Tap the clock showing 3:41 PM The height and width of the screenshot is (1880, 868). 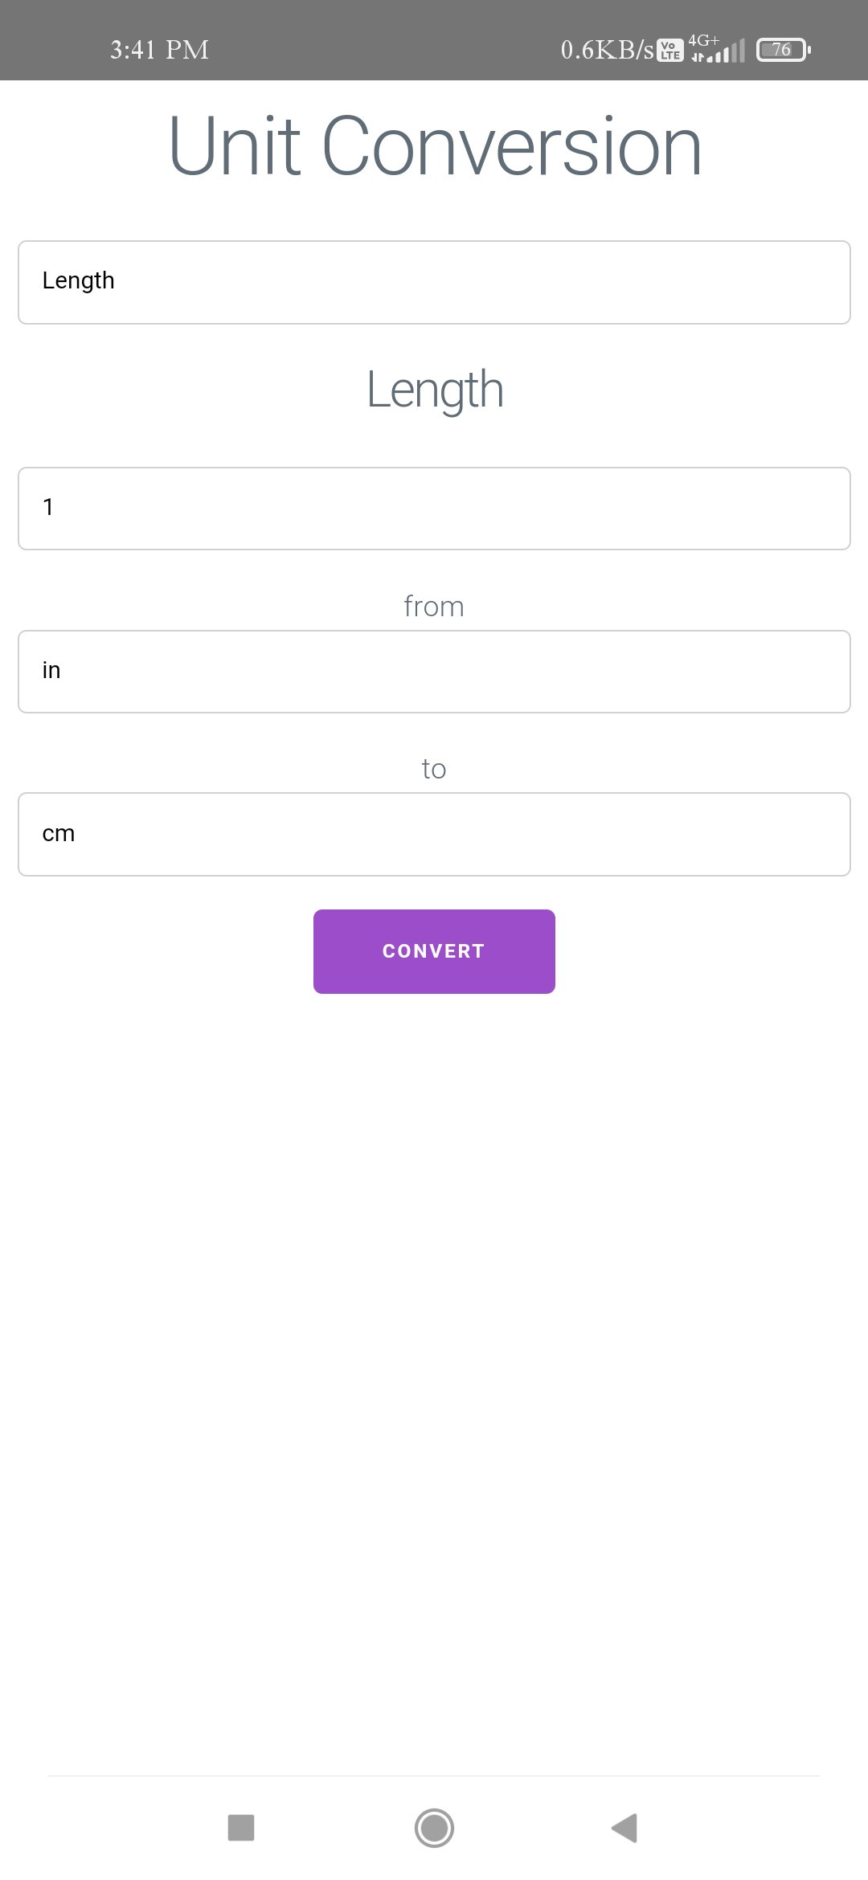point(158,50)
